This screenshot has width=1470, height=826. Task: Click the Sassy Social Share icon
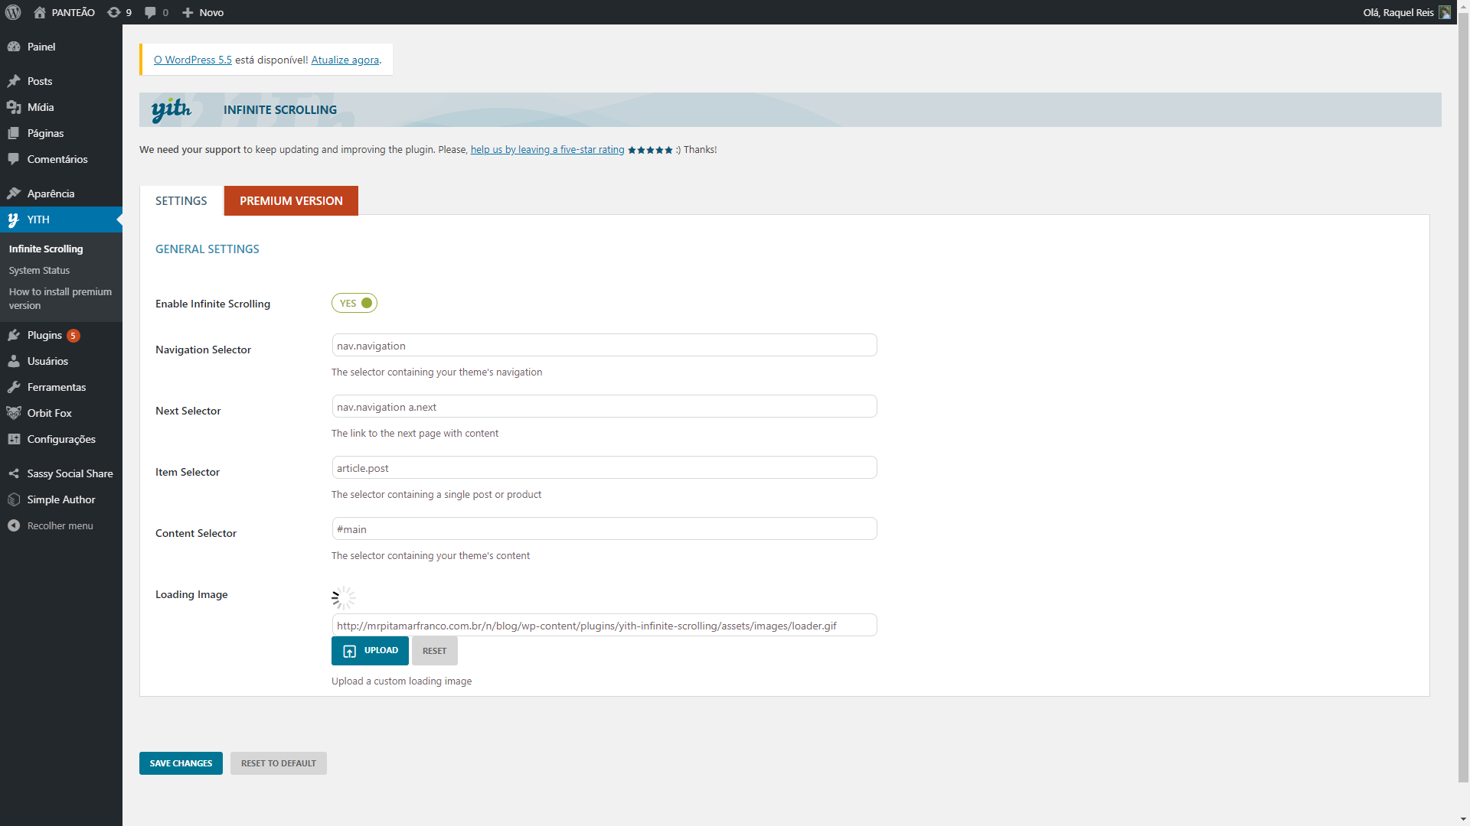click(14, 473)
